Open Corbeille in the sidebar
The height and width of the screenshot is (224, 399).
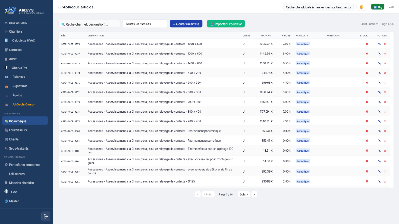(x=15, y=50)
